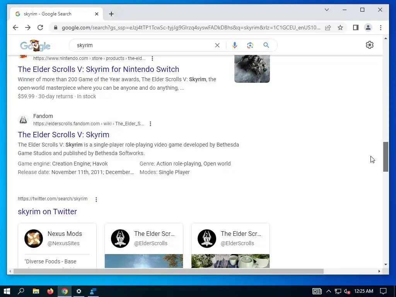Click the horizontal scrollbar thumb
396x297 pixels.
click(169, 271)
